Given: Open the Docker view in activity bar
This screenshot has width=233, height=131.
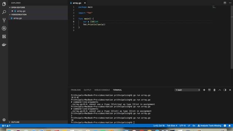Looking at the screenshot, I should click(x=4, y=44).
